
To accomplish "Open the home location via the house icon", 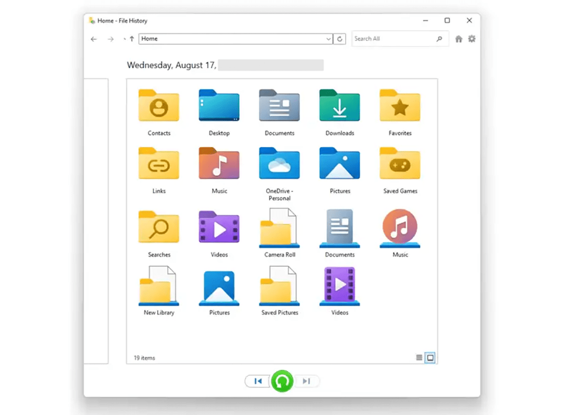I will tap(458, 39).
